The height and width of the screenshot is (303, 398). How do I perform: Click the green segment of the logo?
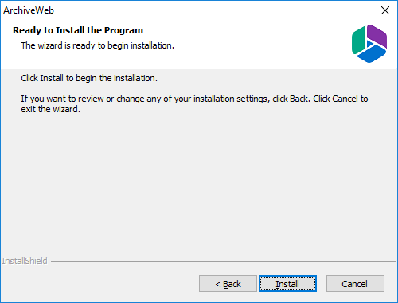click(358, 40)
